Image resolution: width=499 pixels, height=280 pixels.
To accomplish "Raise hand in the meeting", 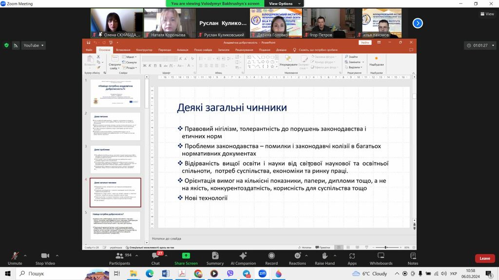I will click(325, 258).
